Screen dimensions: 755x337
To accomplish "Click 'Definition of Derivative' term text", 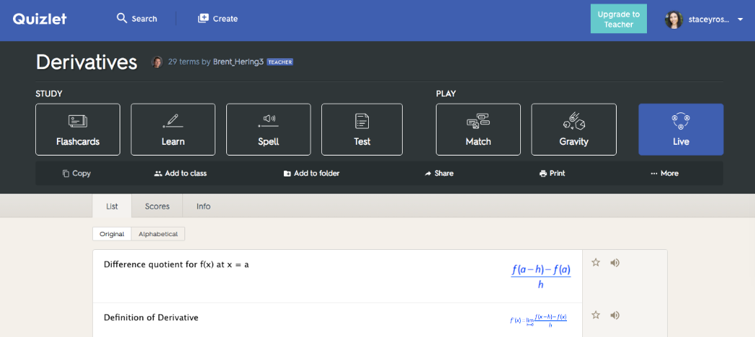I will 151,318.
